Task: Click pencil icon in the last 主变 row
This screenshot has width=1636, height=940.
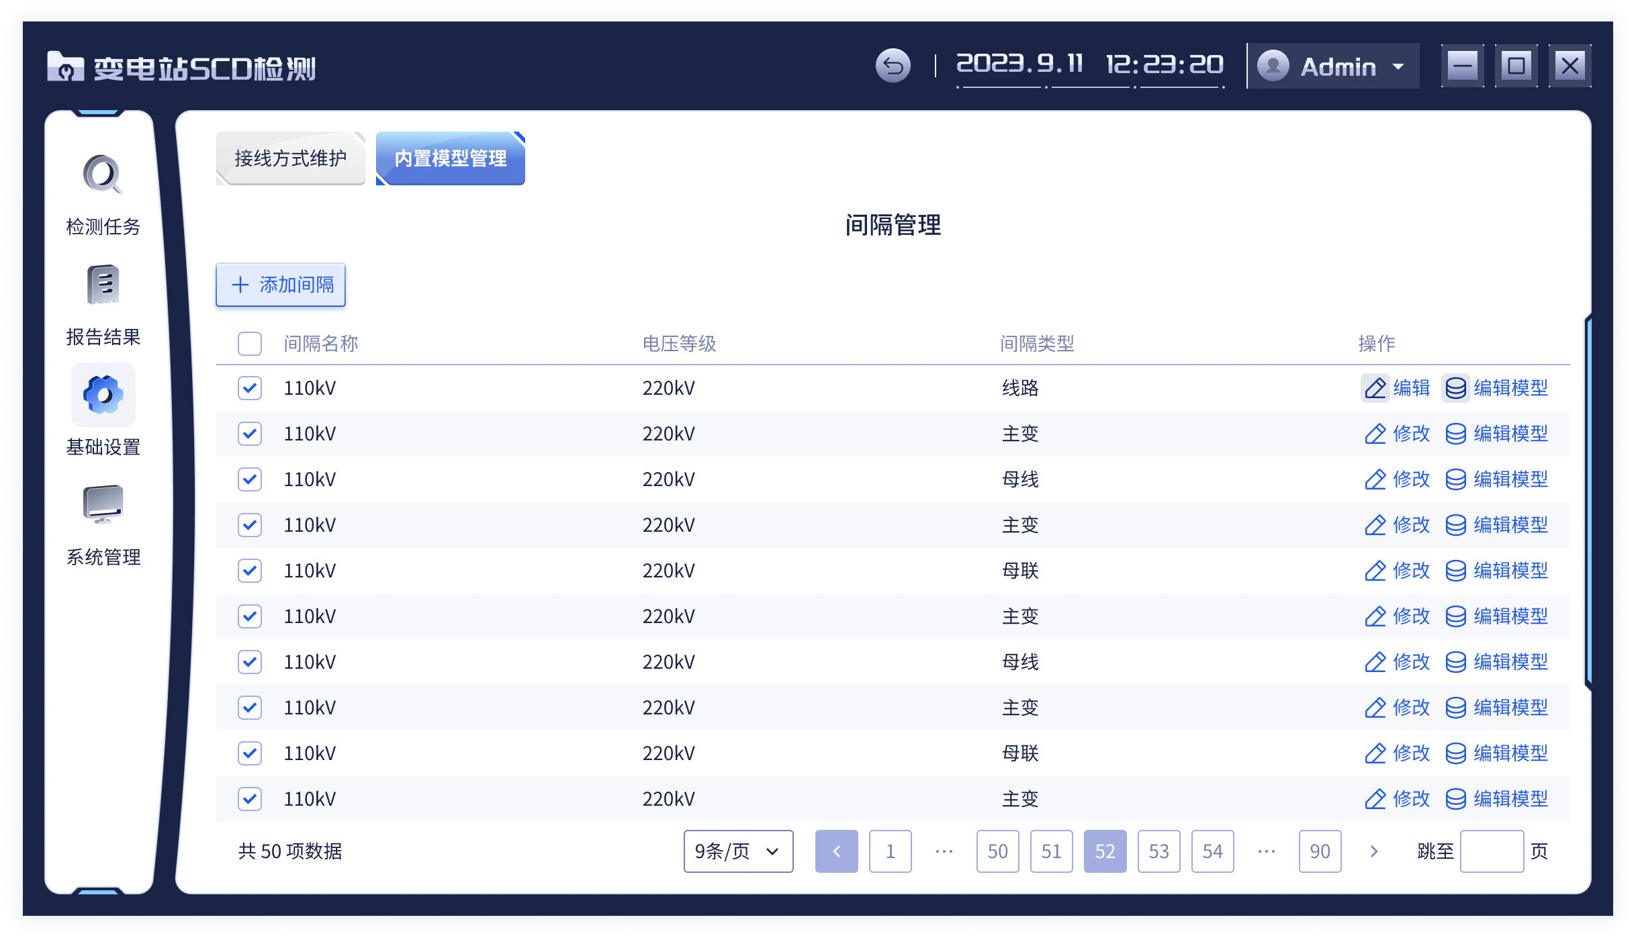Action: [1375, 799]
